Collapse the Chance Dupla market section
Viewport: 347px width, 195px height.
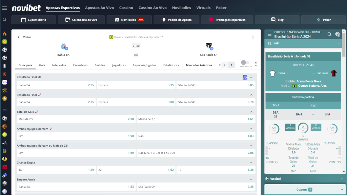[x=251, y=162]
